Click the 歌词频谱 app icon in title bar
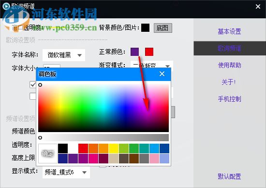The width and height of the screenshot is (266, 188). tap(6, 6)
